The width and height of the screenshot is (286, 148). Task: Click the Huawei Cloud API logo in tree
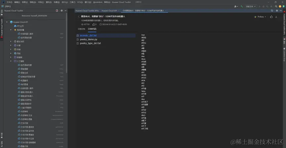pyautogui.click(x=11, y=22)
